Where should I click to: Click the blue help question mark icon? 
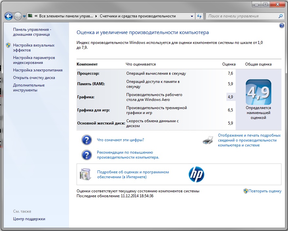tap(281, 26)
